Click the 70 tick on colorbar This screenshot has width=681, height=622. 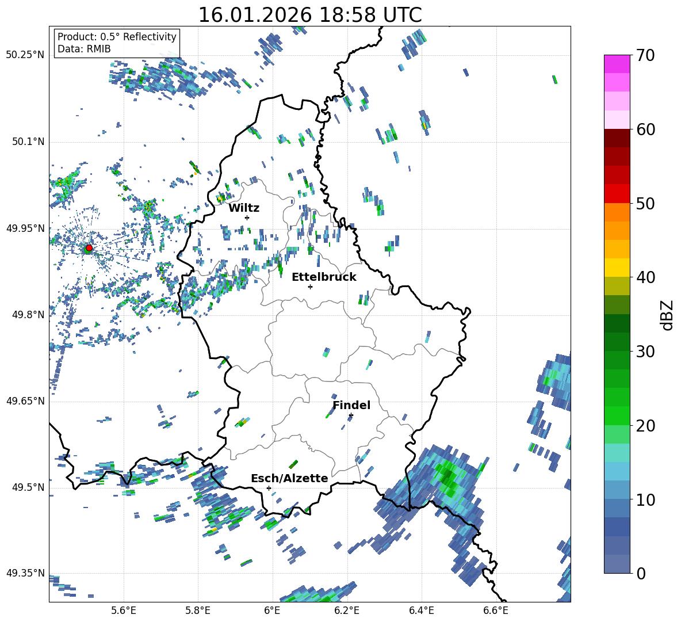point(645,55)
